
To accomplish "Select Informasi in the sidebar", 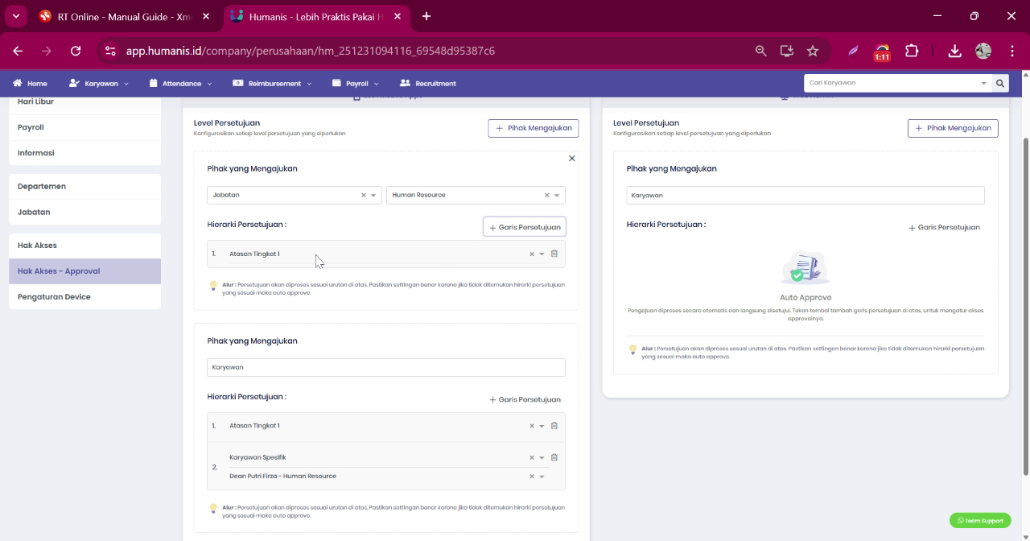I will [x=84, y=153].
